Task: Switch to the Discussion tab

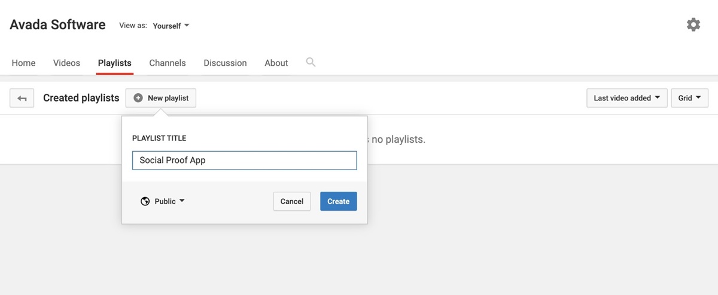Action: coord(225,63)
